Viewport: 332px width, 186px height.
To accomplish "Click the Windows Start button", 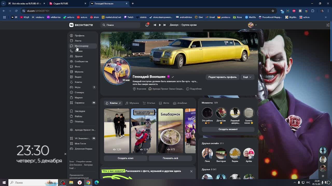I will click(x=4, y=183).
